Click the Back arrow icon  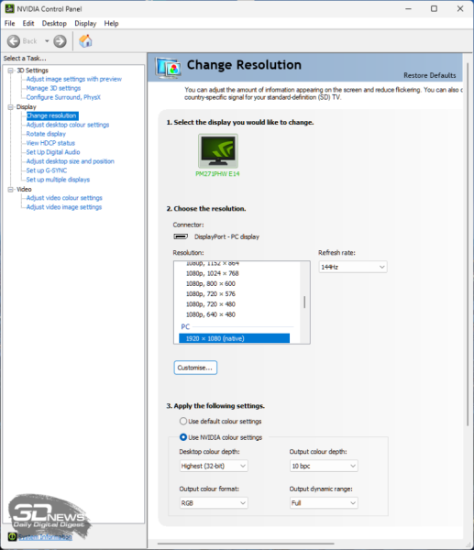tap(14, 41)
